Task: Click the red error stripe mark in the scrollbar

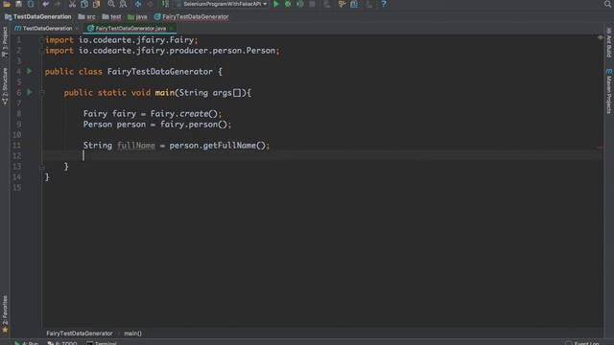Action: (601, 147)
